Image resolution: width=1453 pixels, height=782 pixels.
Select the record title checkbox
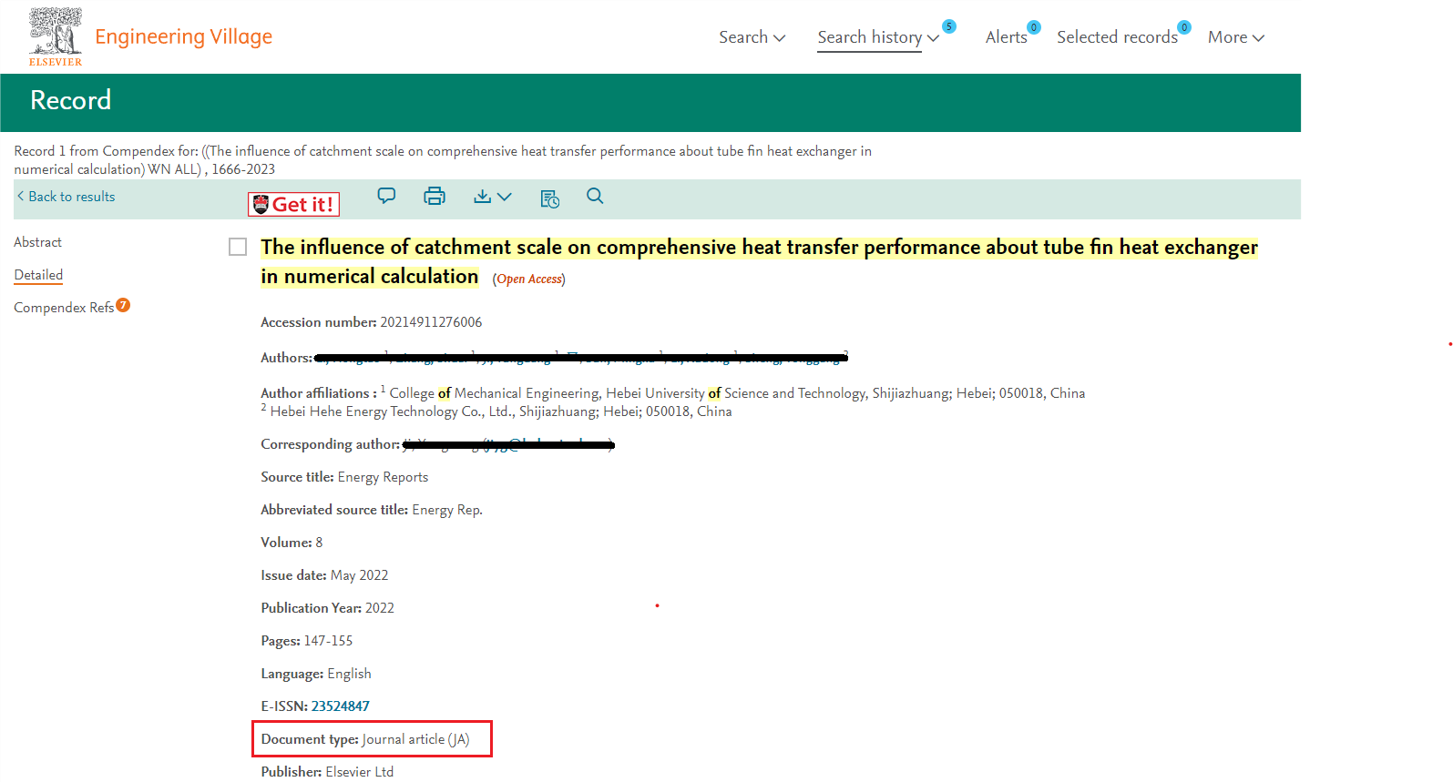tap(238, 248)
